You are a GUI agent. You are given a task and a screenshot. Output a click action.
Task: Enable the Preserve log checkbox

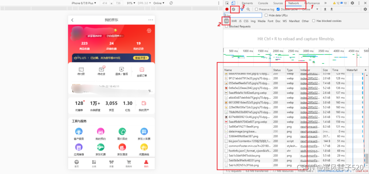[257, 9]
